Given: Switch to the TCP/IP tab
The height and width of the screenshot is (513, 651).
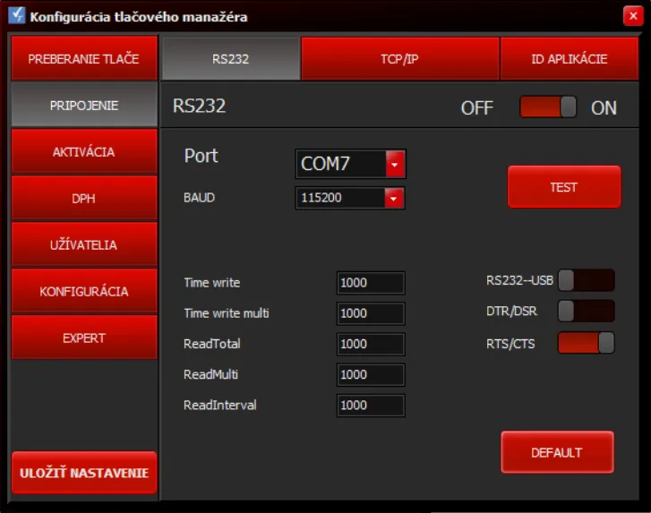Looking at the screenshot, I should pos(399,58).
